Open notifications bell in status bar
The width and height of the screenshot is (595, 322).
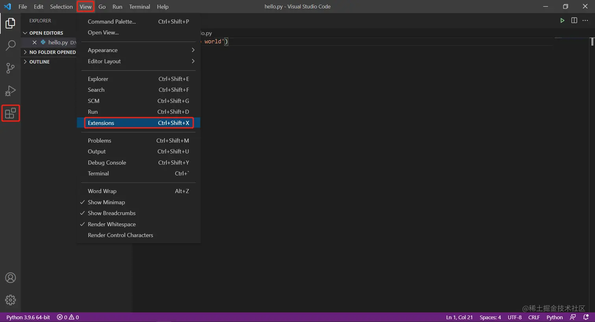coord(586,317)
